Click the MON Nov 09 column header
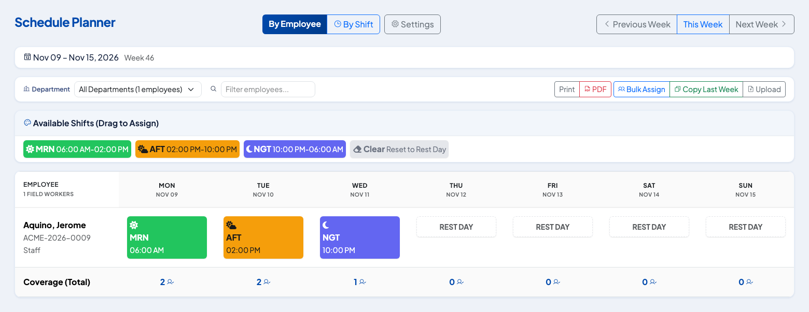 pos(167,190)
